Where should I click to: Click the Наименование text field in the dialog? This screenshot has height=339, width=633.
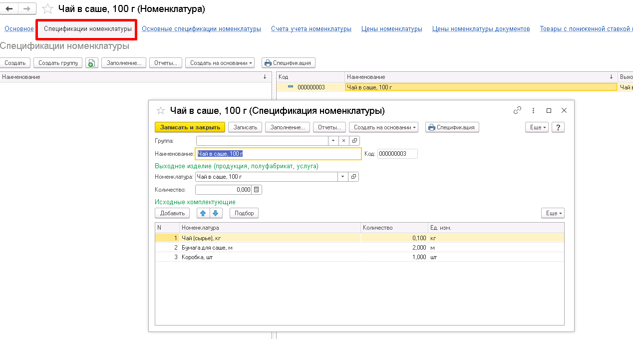[x=278, y=154]
